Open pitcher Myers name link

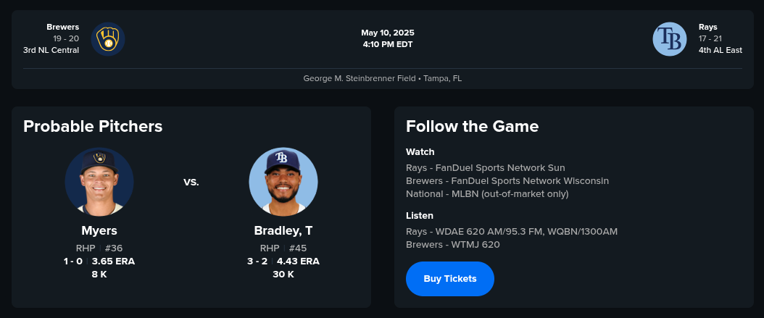99,231
